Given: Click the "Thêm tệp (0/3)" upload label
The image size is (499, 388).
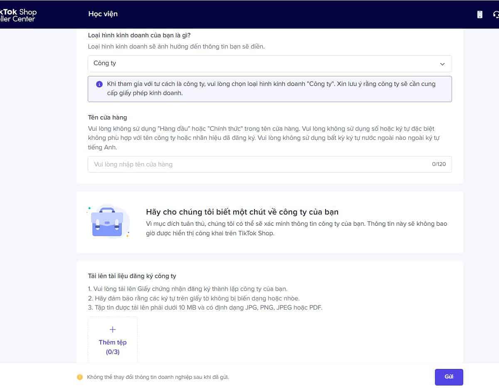Looking at the screenshot, I should click(x=112, y=347).
